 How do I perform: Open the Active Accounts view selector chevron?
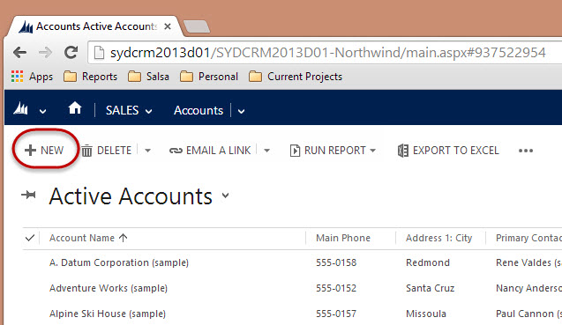225,196
